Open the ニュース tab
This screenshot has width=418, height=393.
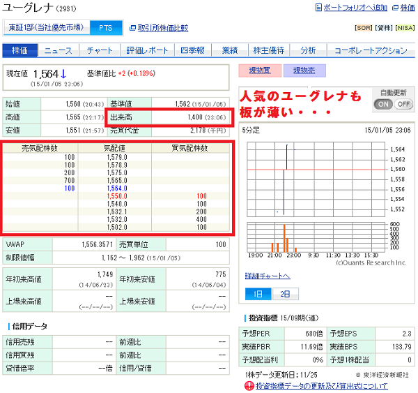pyautogui.click(x=59, y=50)
